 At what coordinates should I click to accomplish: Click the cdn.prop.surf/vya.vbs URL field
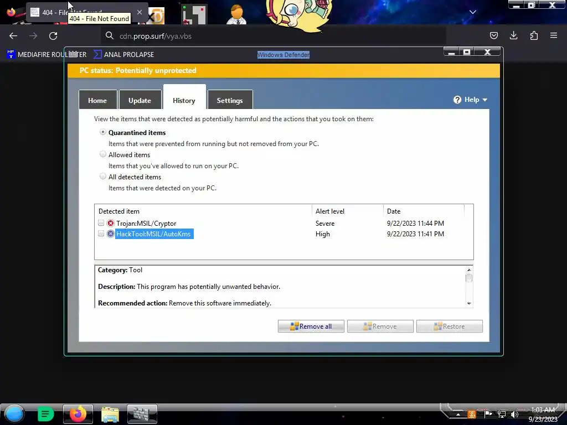coord(274,36)
